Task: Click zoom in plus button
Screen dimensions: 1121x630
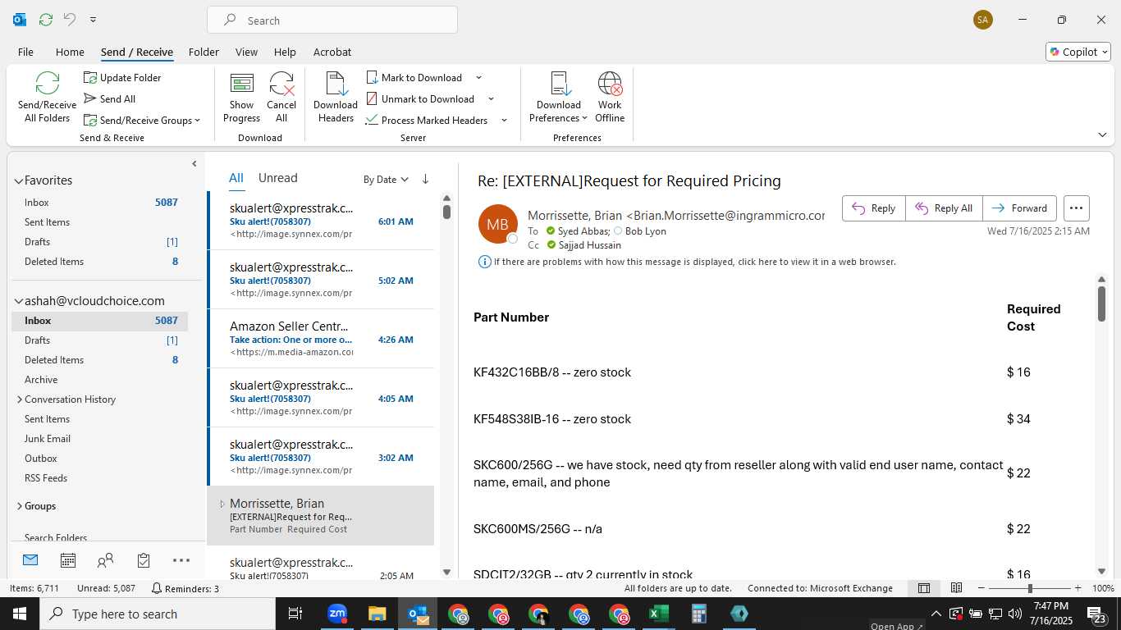Action: coord(1078,588)
